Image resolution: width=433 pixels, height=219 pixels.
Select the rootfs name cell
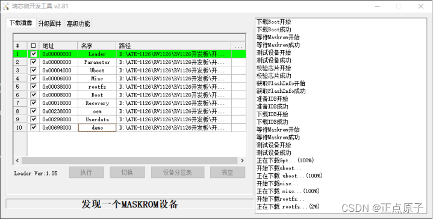pos(97,86)
